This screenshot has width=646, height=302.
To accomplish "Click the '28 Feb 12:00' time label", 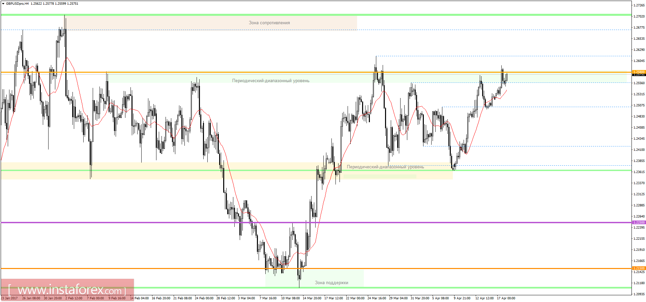I will pyautogui.click(x=226, y=298).
